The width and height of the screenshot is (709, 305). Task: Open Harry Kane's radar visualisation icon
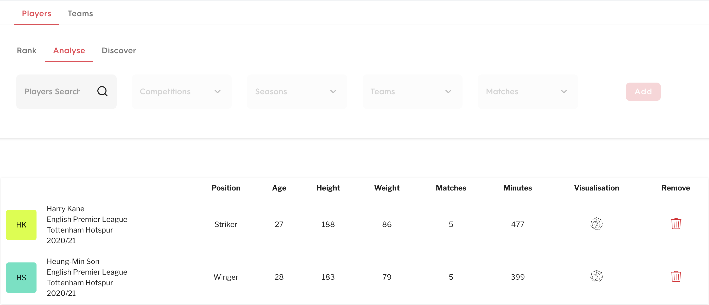[596, 224]
